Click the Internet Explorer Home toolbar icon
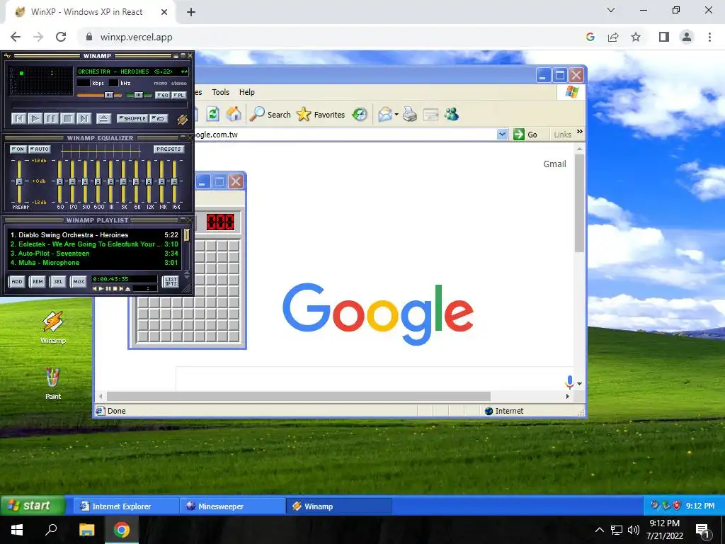725x544 pixels. click(x=234, y=114)
